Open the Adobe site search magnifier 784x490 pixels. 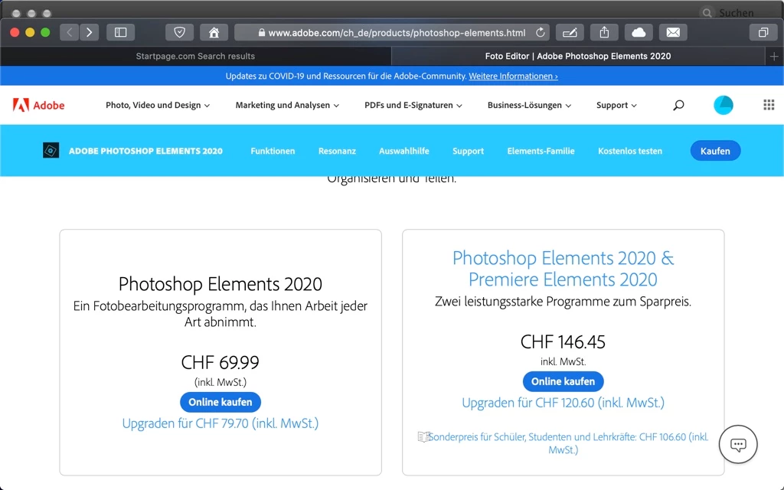(x=678, y=105)
